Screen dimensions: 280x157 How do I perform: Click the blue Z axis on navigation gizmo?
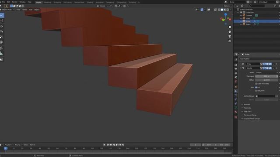pos(226,14)
